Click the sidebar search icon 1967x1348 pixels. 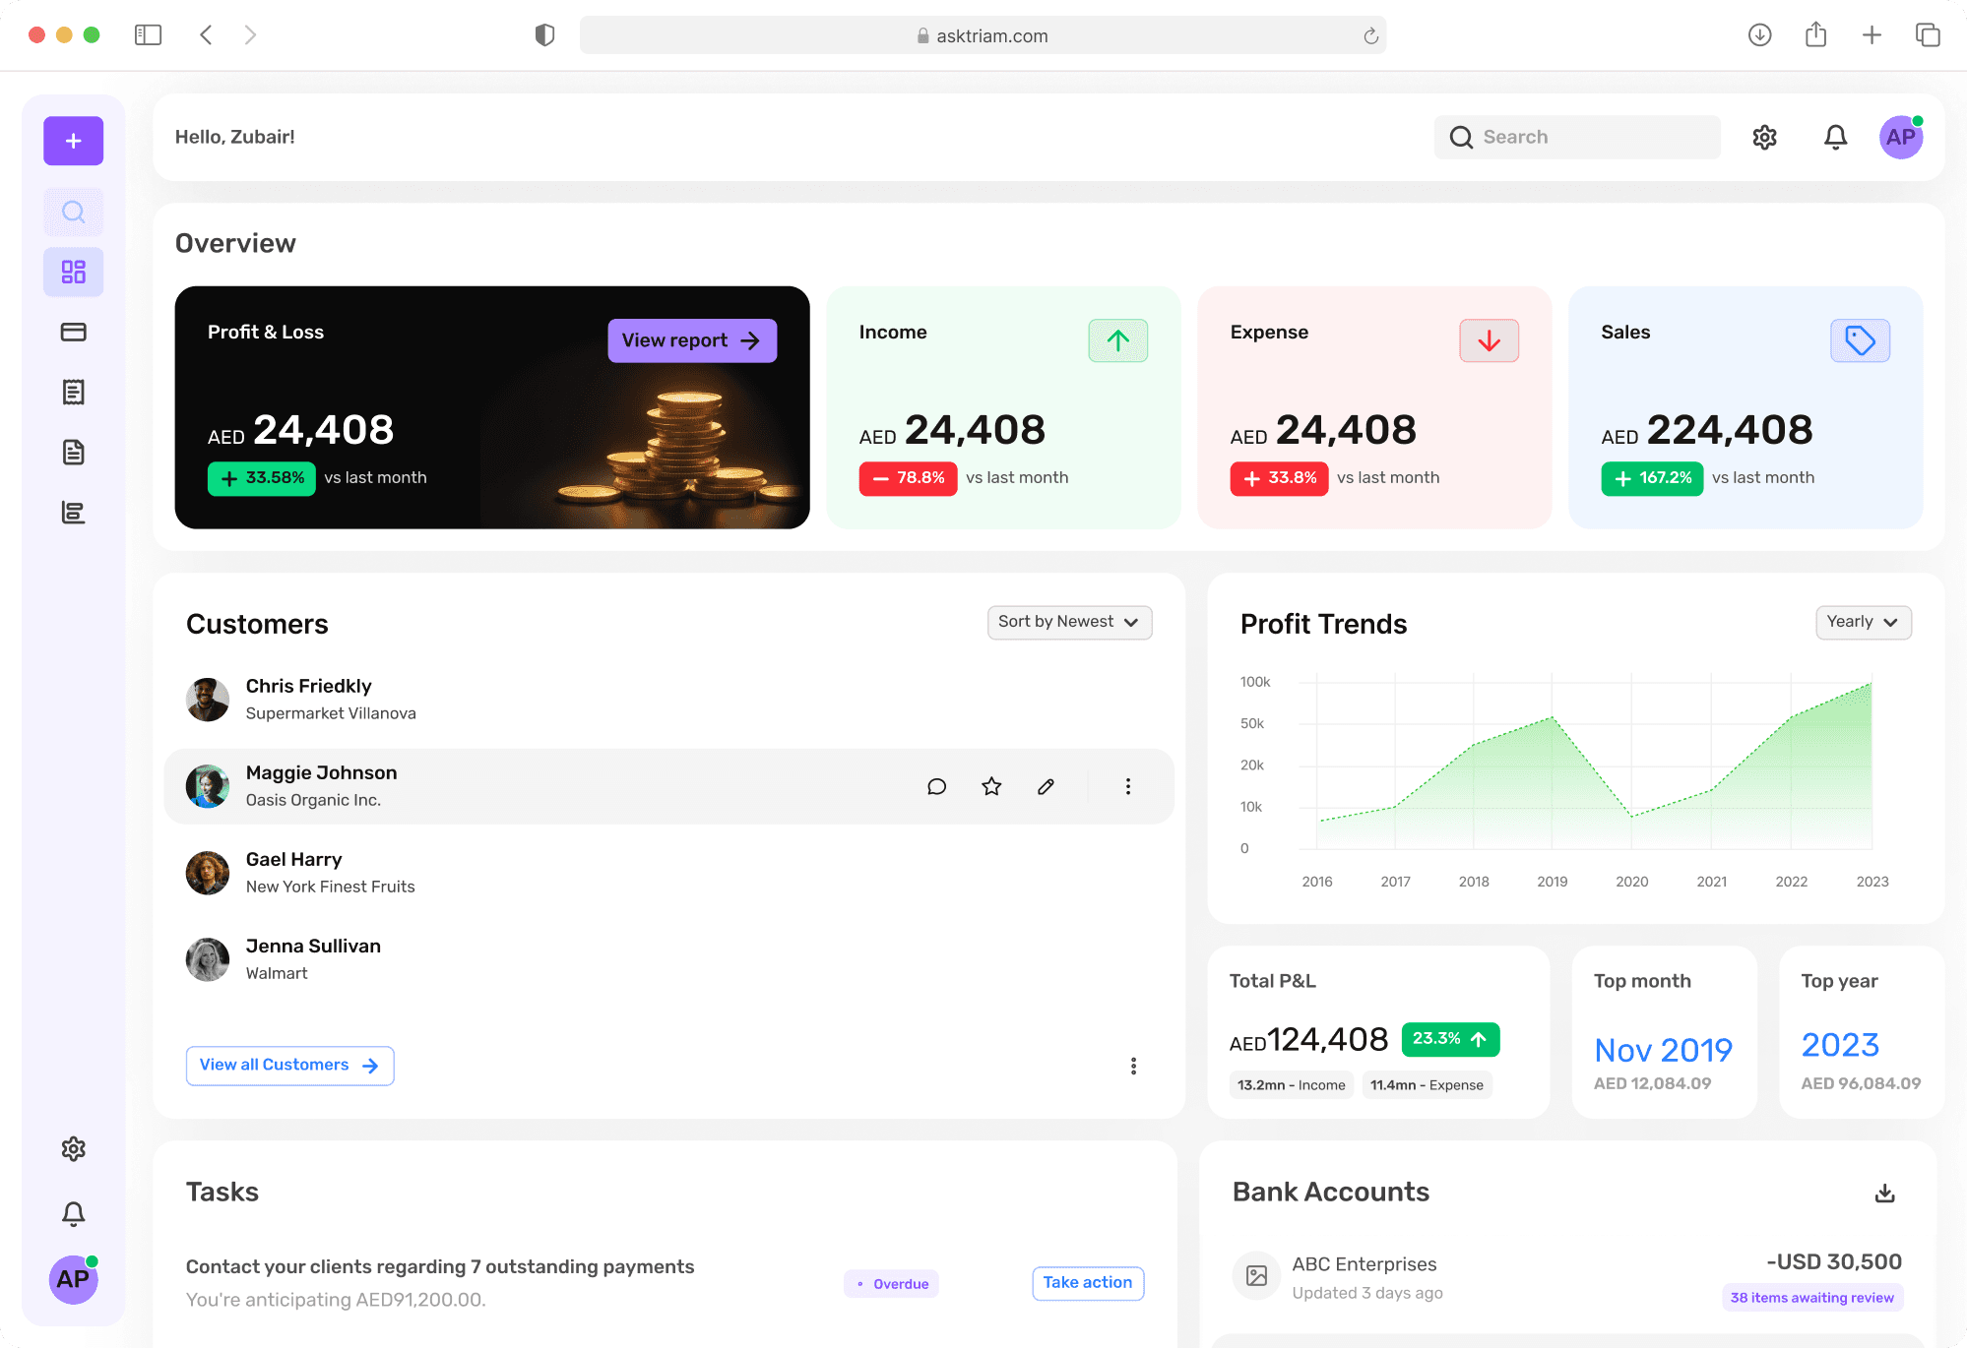pos(73,212)
